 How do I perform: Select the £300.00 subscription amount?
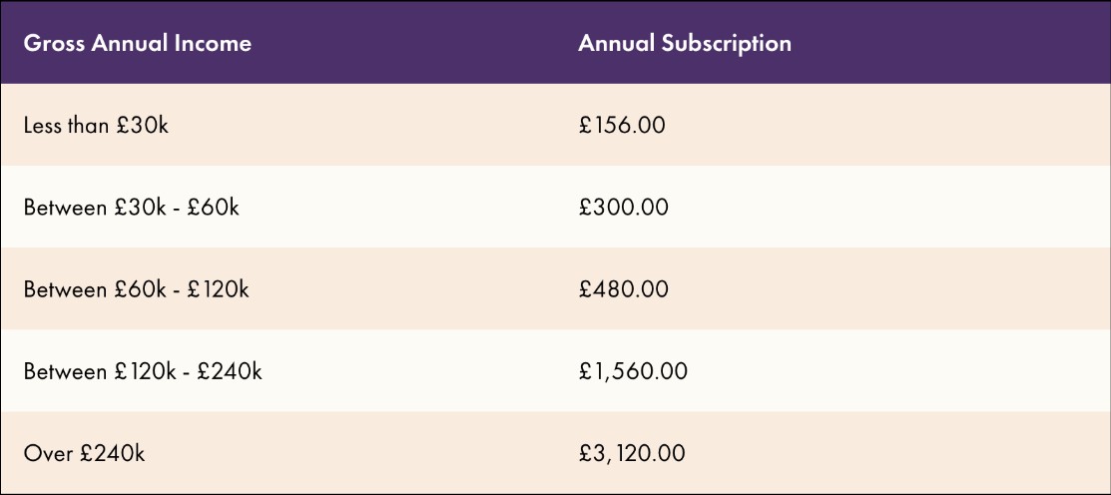pos(623,208)
